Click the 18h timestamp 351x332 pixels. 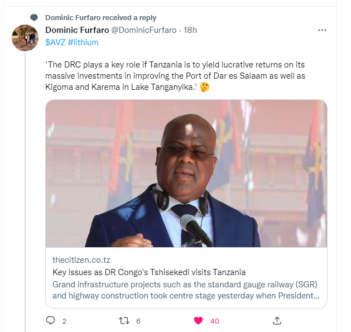point(190,30)
